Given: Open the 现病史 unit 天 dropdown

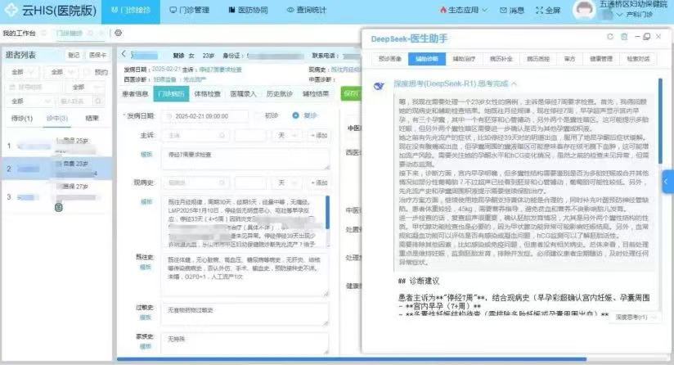Looking at the screenshot, I should (x=287, y=182).
